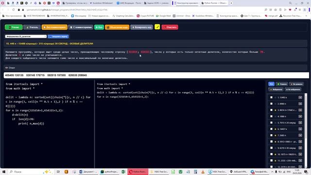Click the green Ученик button

[14, 27]
